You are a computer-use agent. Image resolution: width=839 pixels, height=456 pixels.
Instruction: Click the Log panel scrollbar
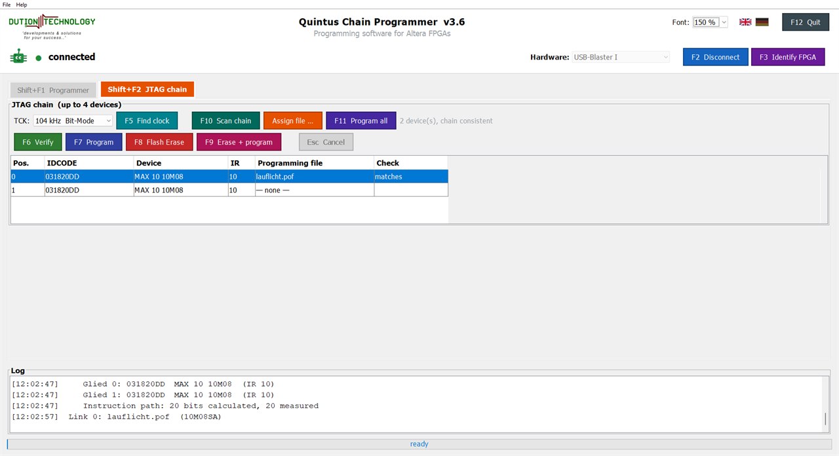tap(825, 404)
